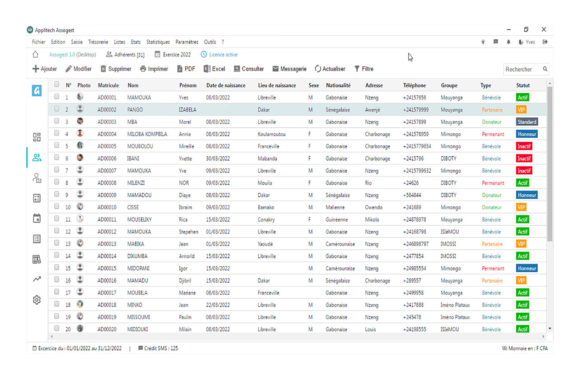Check the box for row 16 MAMADU
The width and height of the screenshot is (582, 376).
click(57, 279)
